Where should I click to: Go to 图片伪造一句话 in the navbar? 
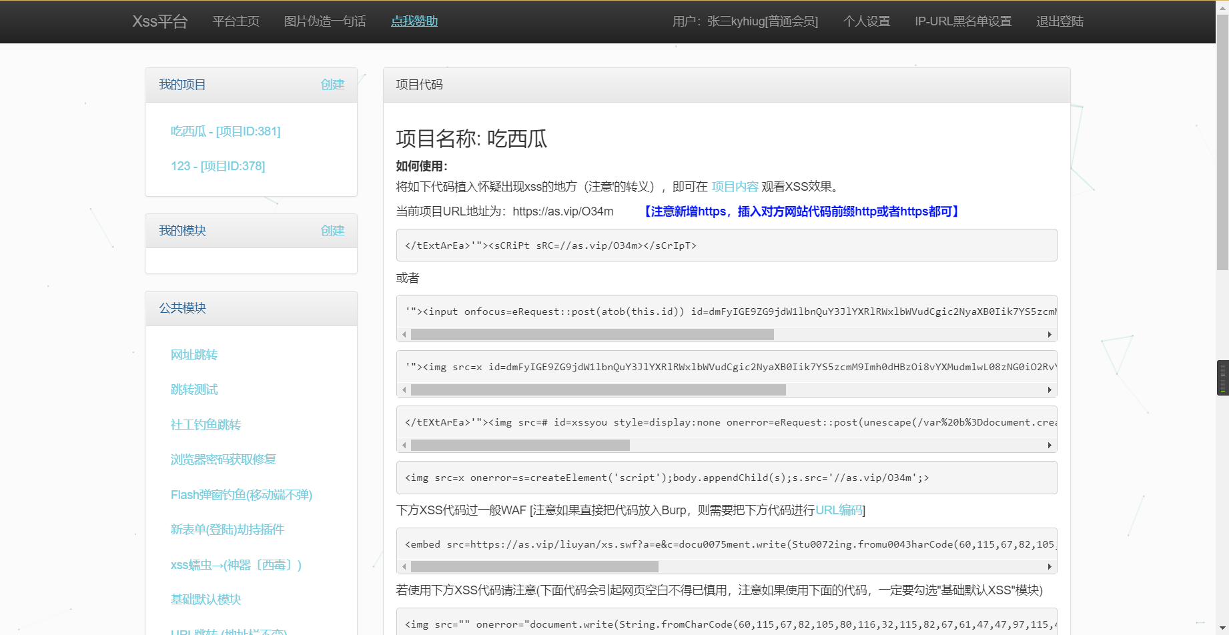click(325, 21)
